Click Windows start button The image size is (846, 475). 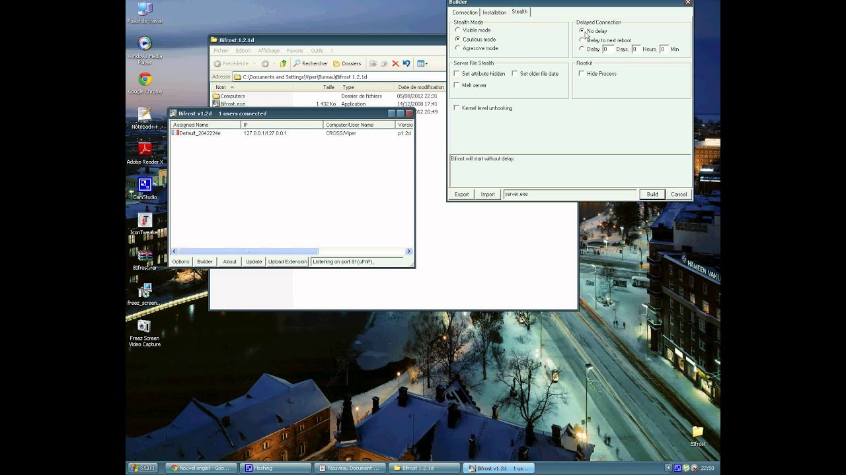(143, 468)
